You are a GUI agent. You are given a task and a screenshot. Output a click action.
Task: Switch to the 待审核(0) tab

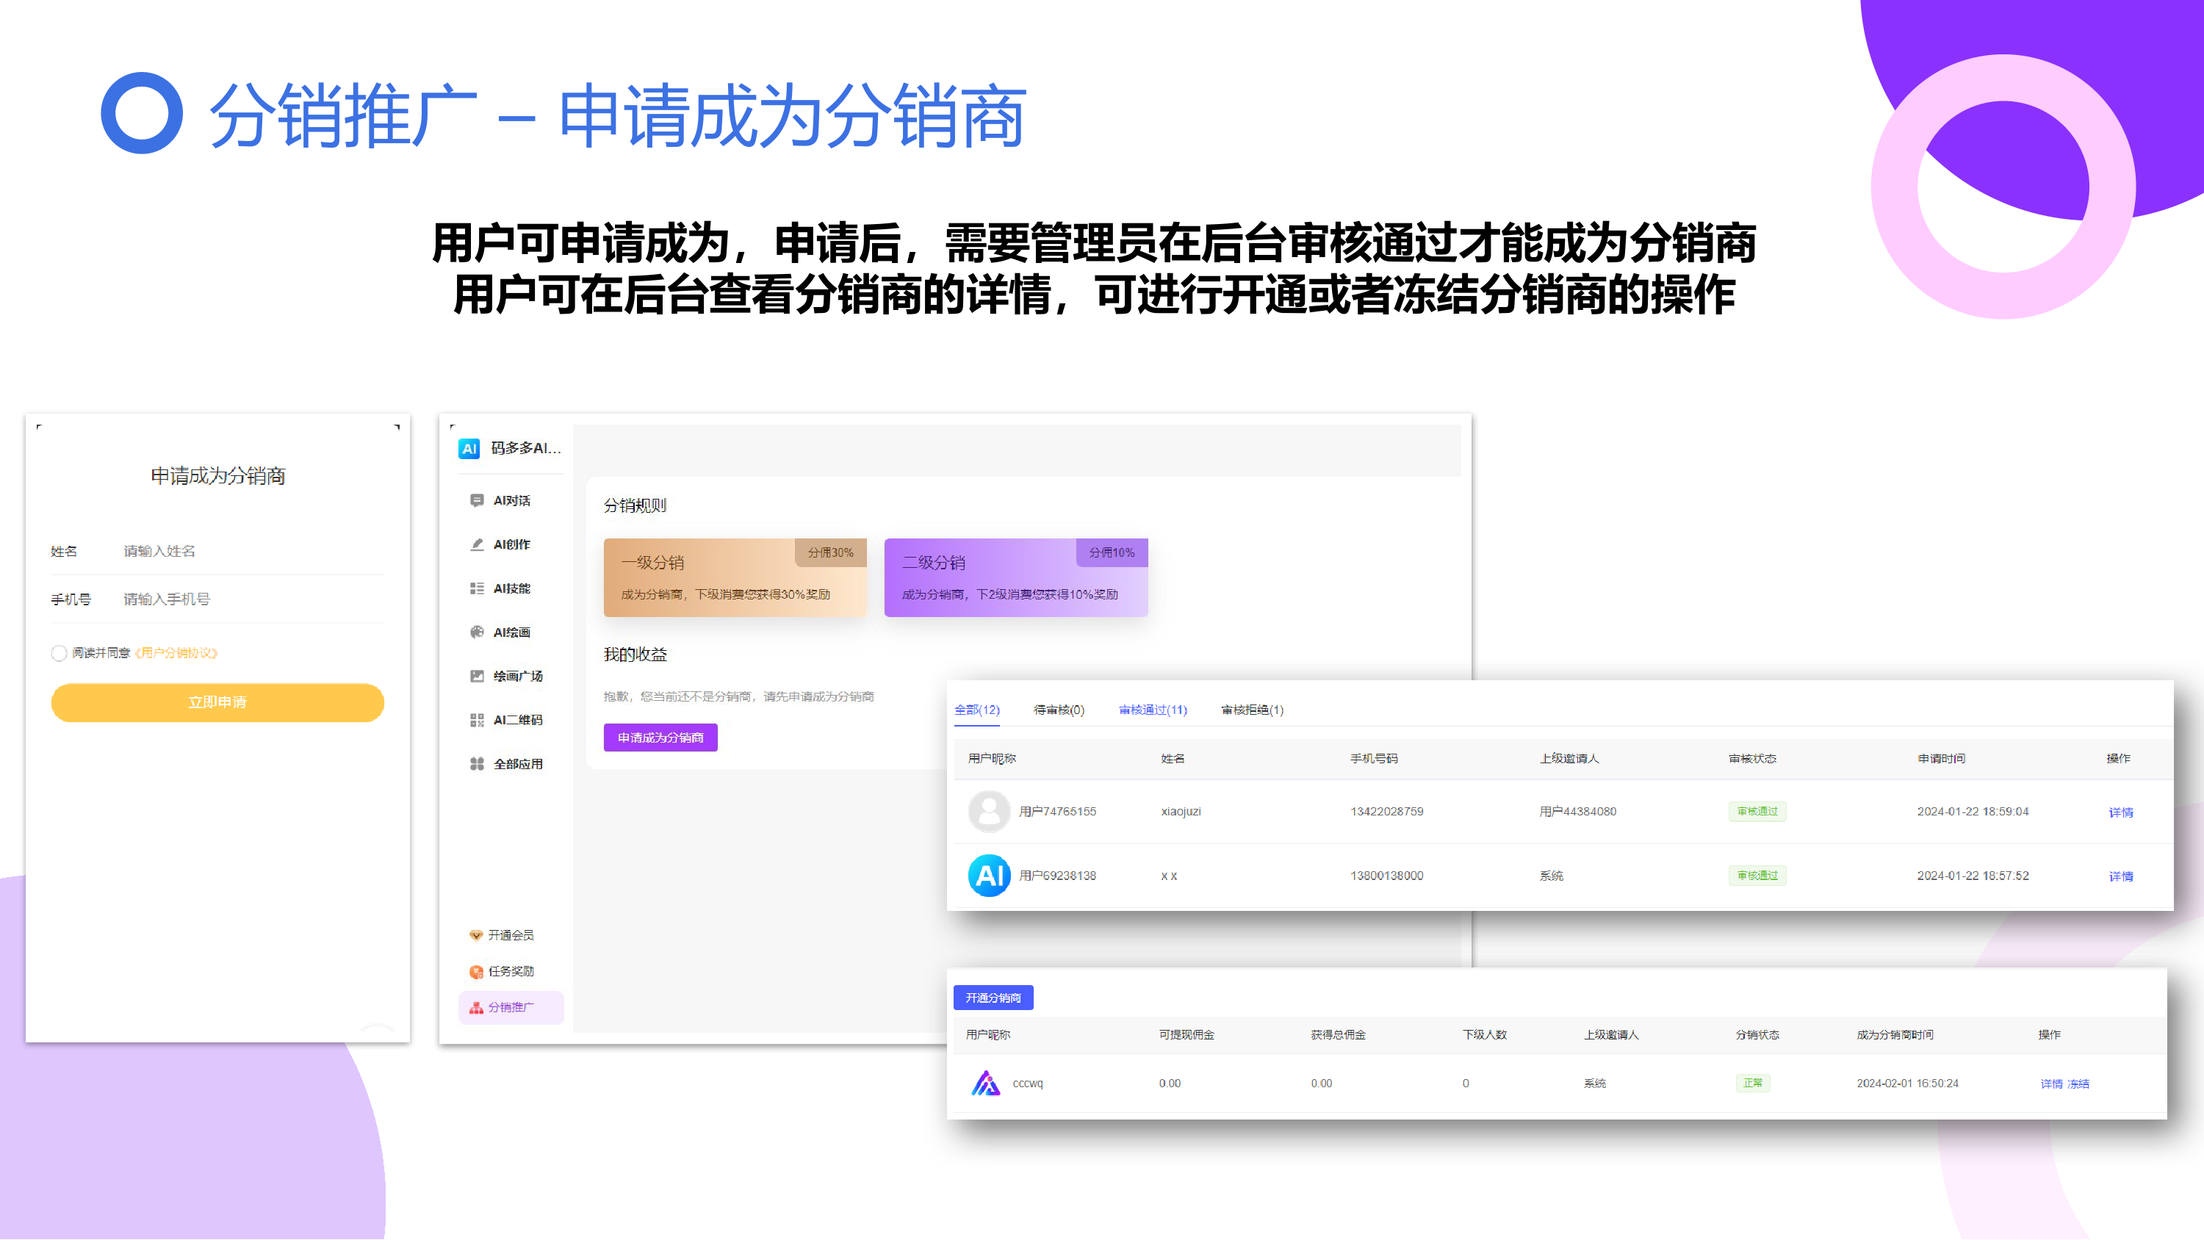point(1059,710)
